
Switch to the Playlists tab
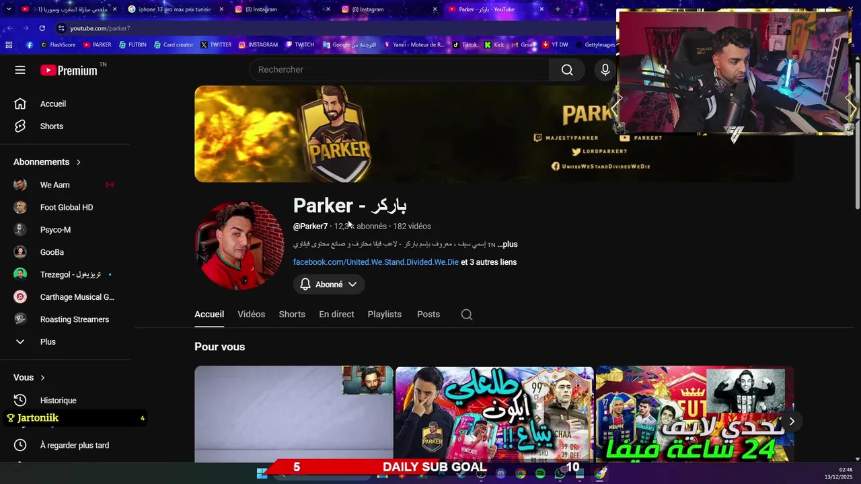click(385, 314)
